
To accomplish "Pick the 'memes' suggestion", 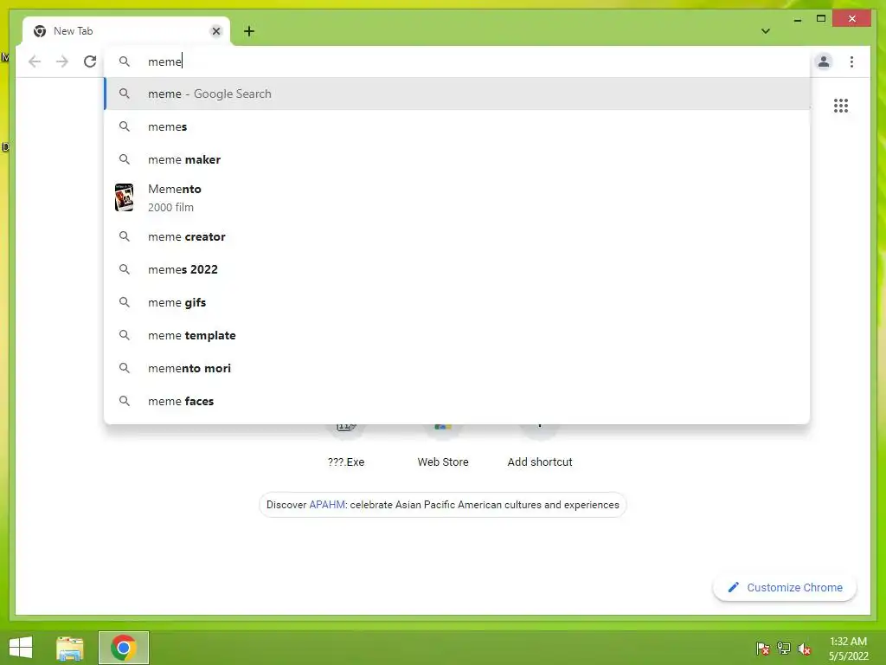I will (x=457, y=126).
